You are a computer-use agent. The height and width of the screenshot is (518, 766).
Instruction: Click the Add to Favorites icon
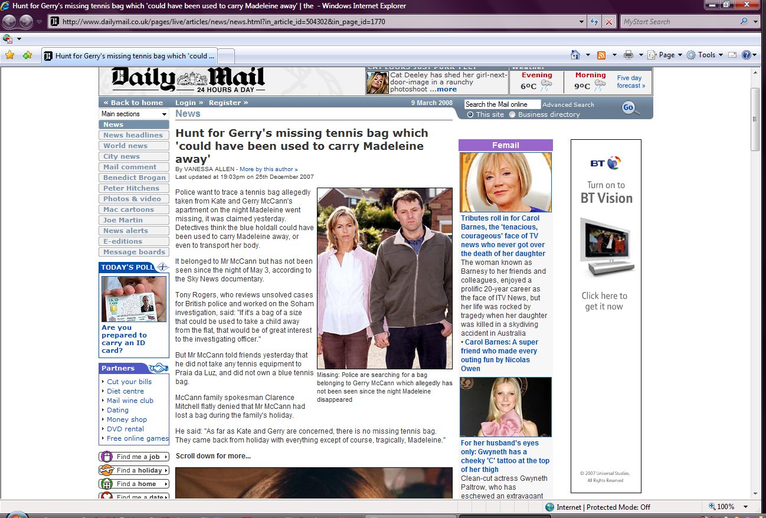coord(27,55)
